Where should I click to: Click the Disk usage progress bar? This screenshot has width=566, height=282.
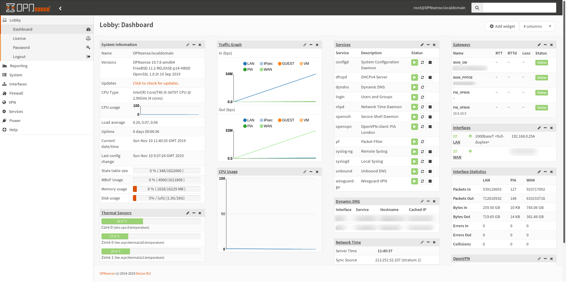[167, 198]
